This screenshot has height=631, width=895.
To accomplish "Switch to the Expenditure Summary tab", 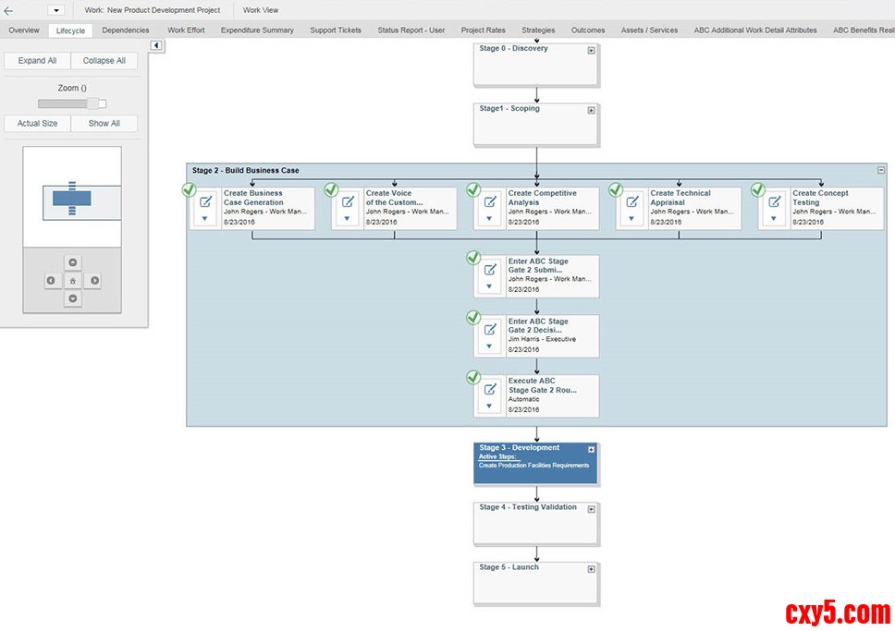I will pyautogui.click(x=257, y=30).
